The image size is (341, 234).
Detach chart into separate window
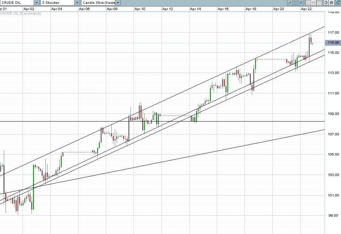pos(338,3)
